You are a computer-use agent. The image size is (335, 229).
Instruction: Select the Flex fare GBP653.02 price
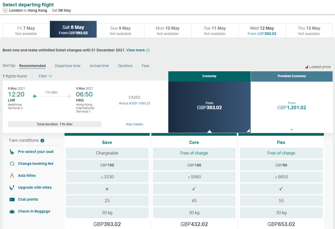(281, 224)
